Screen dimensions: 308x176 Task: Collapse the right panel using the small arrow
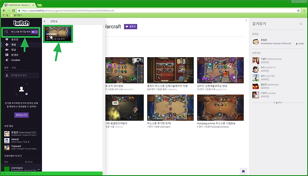coord(246,21)
